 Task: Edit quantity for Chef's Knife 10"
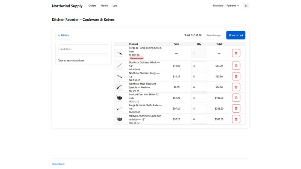pyautogui.click(x=199, y=109)
